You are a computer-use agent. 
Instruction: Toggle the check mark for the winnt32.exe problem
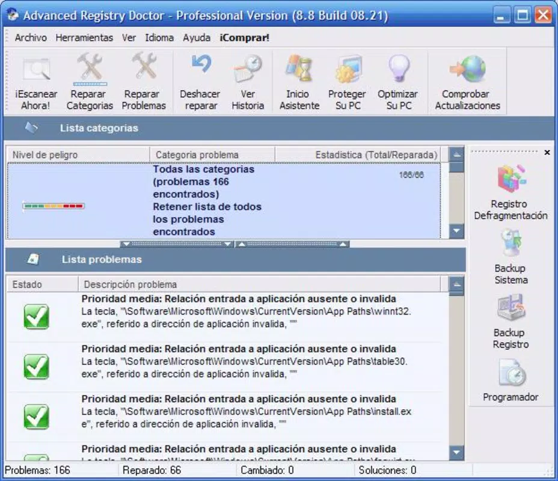(36, 317)
